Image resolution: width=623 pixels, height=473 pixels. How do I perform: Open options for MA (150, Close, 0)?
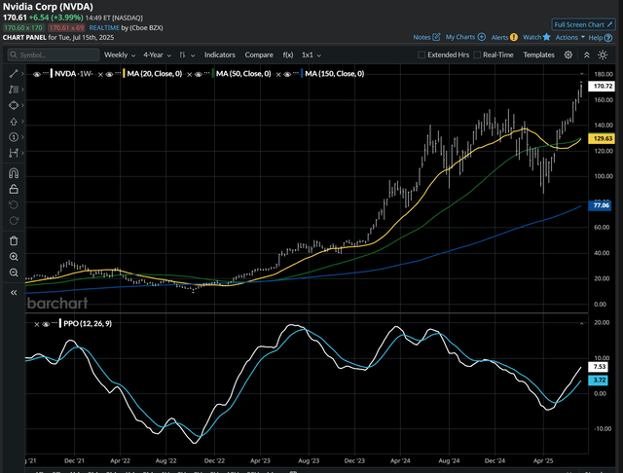click(x=296, y=73)
